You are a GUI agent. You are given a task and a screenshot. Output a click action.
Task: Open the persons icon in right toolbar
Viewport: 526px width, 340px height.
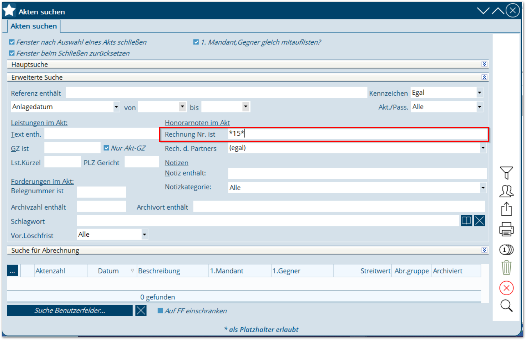[x=506, y=191]
